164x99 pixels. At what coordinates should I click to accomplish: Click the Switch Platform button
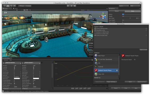[x=100, y=82]
